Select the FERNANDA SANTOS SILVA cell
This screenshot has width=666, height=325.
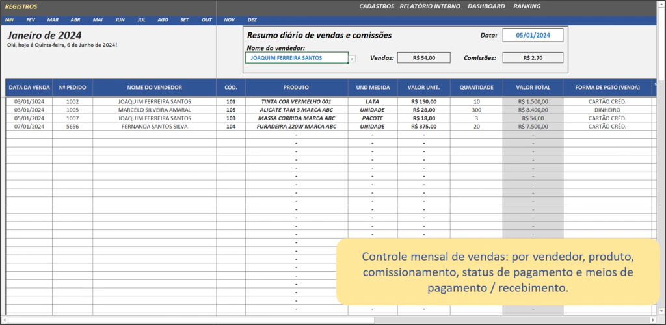[x=155, y=127]
